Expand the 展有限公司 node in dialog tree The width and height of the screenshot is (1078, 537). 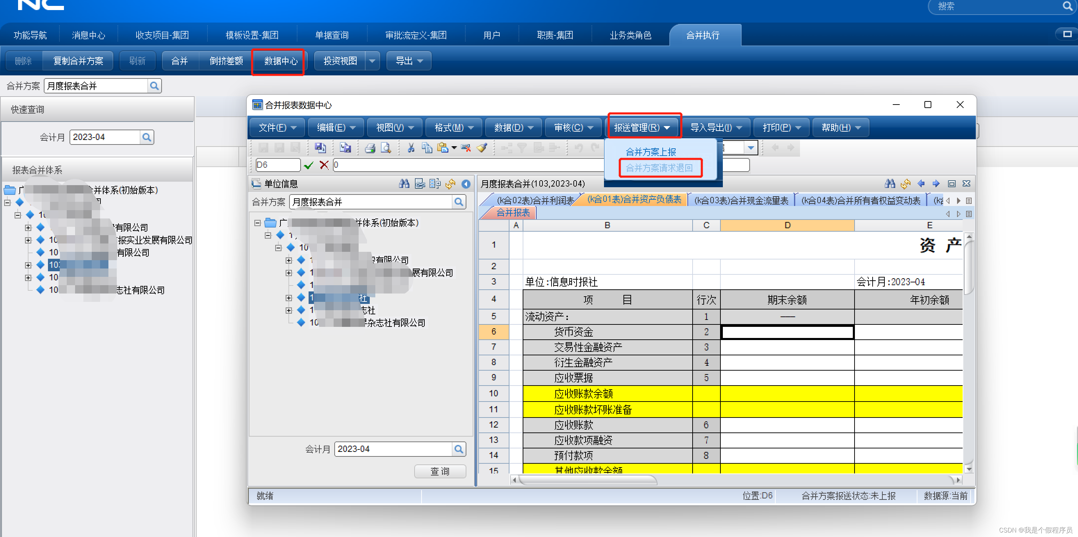[289, 273]
